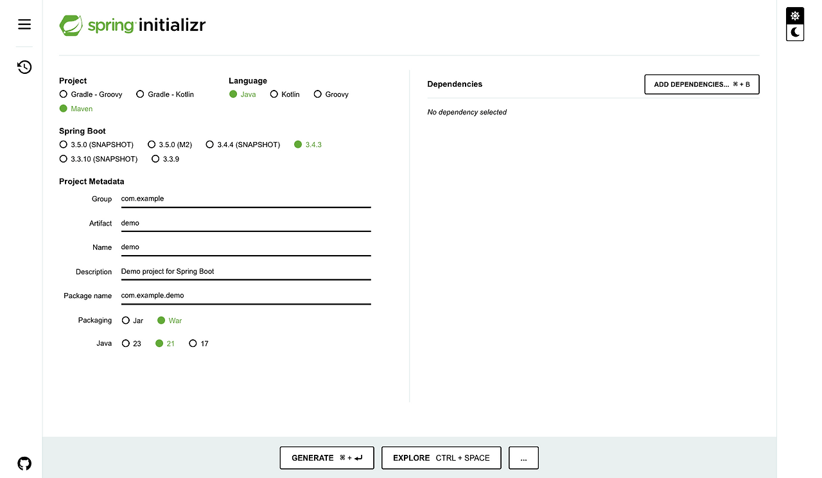Select Spring Boot 3.5.0 (M2)
This screenshot has width=822, height=478.
[170, 145]
